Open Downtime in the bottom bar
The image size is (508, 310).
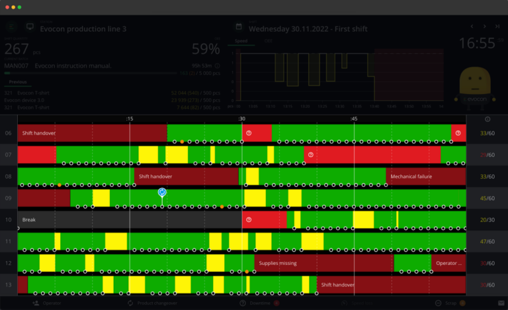(x=260, y=303)
